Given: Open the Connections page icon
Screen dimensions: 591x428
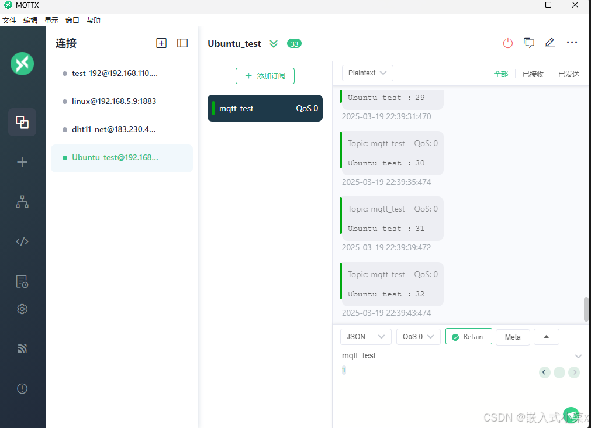Looking at the screenshot, I should point(22,122).
